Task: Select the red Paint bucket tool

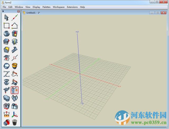Action: [6, 122]
